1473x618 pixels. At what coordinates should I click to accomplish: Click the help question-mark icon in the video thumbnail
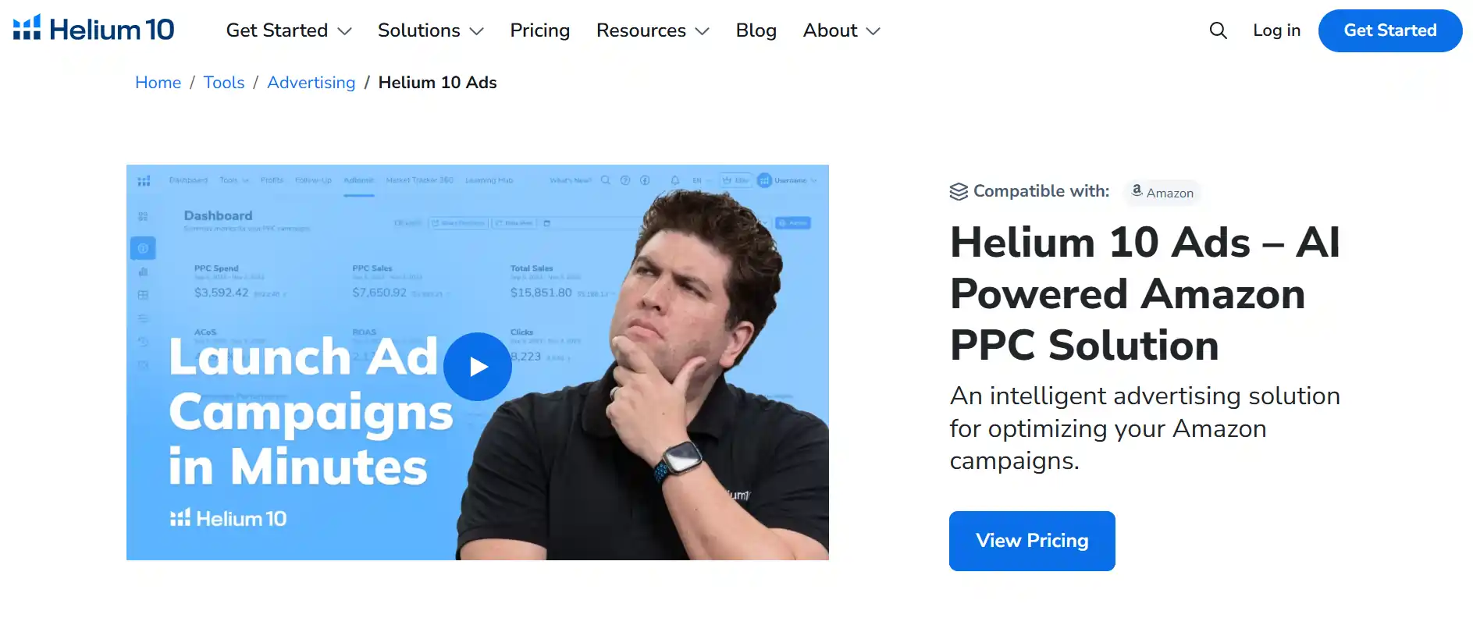click(x=624, y=180)
